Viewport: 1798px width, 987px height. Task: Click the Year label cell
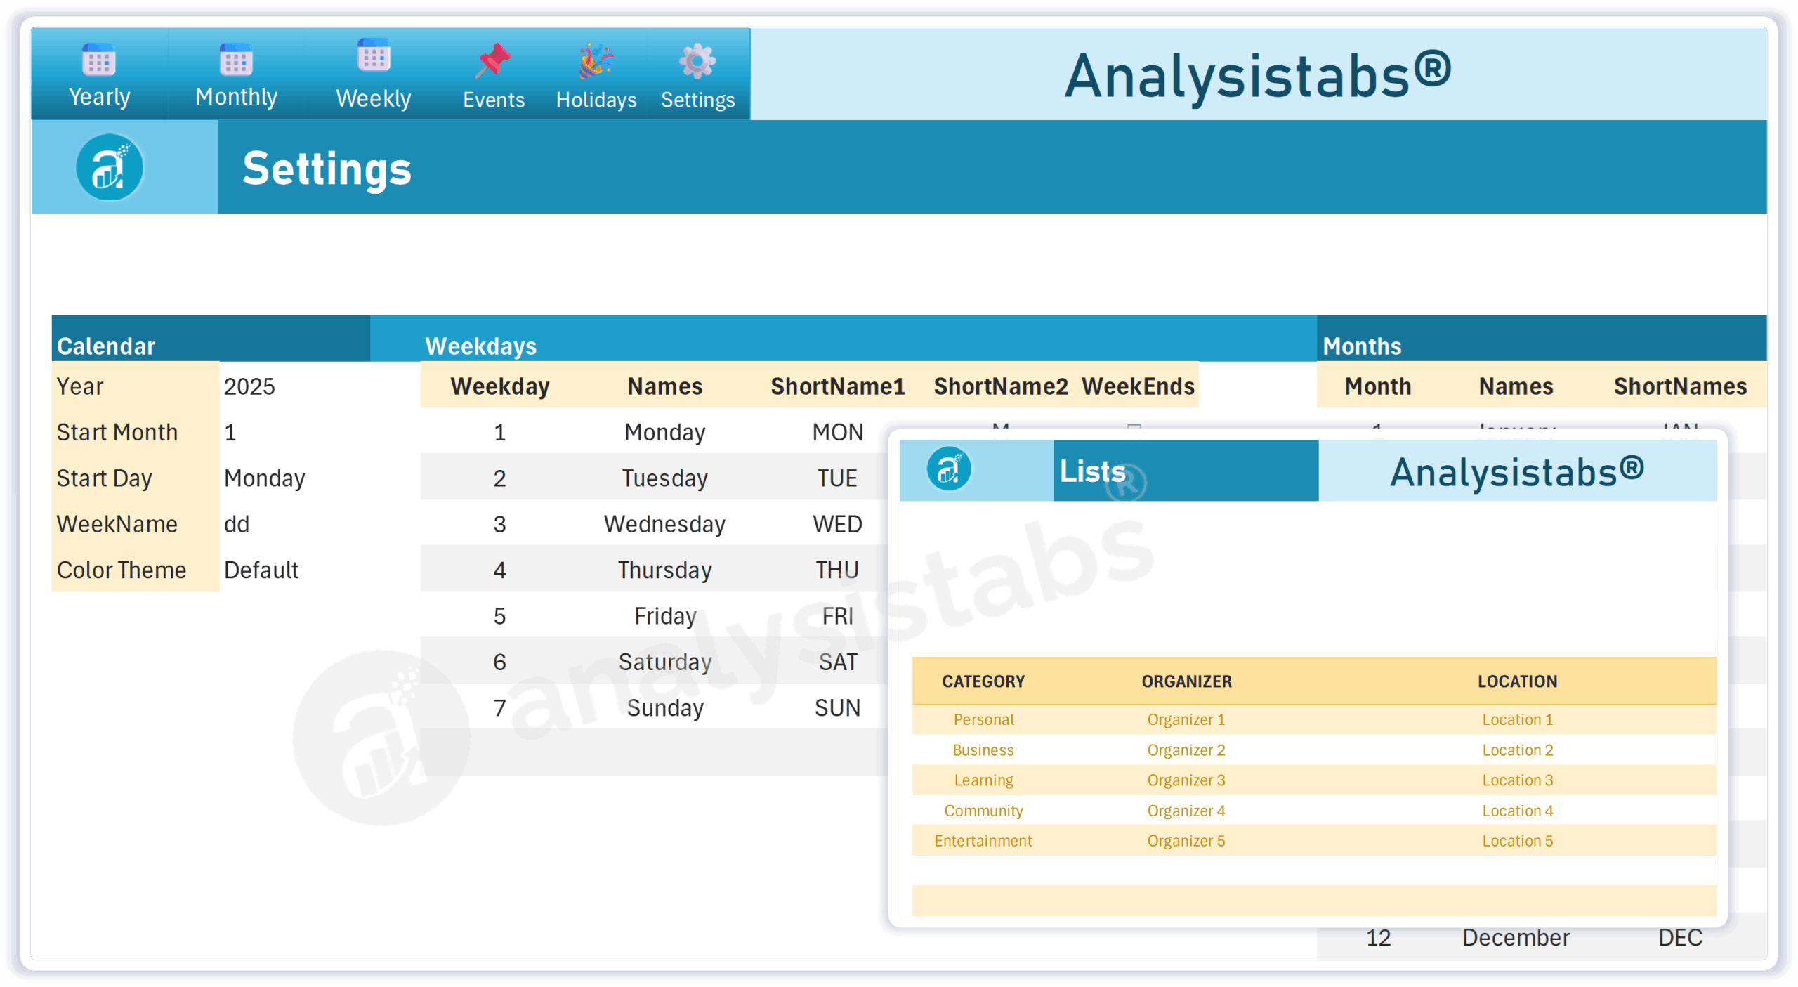pyautogui.click(x=135, y=386)
